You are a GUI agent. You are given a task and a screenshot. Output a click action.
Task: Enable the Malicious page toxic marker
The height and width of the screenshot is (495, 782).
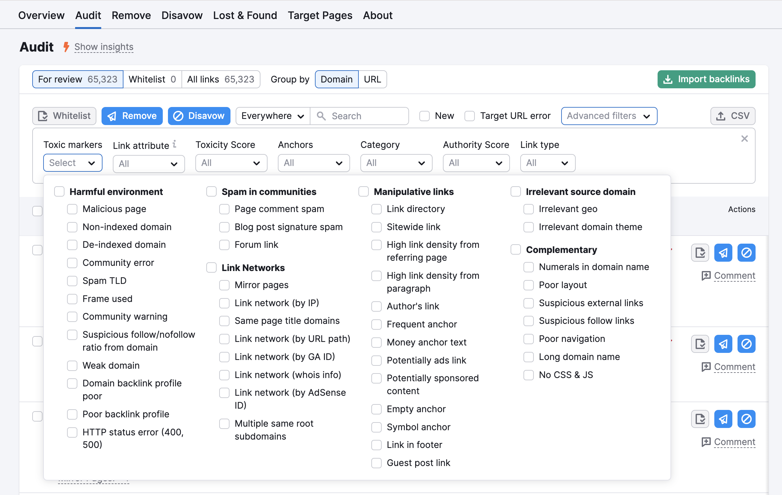(x=72, y=209)
